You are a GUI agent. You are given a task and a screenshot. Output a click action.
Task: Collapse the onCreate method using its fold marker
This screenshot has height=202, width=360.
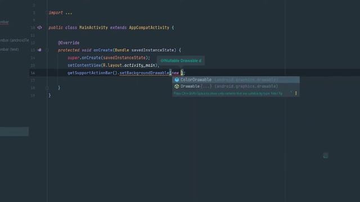click(47, 50)
